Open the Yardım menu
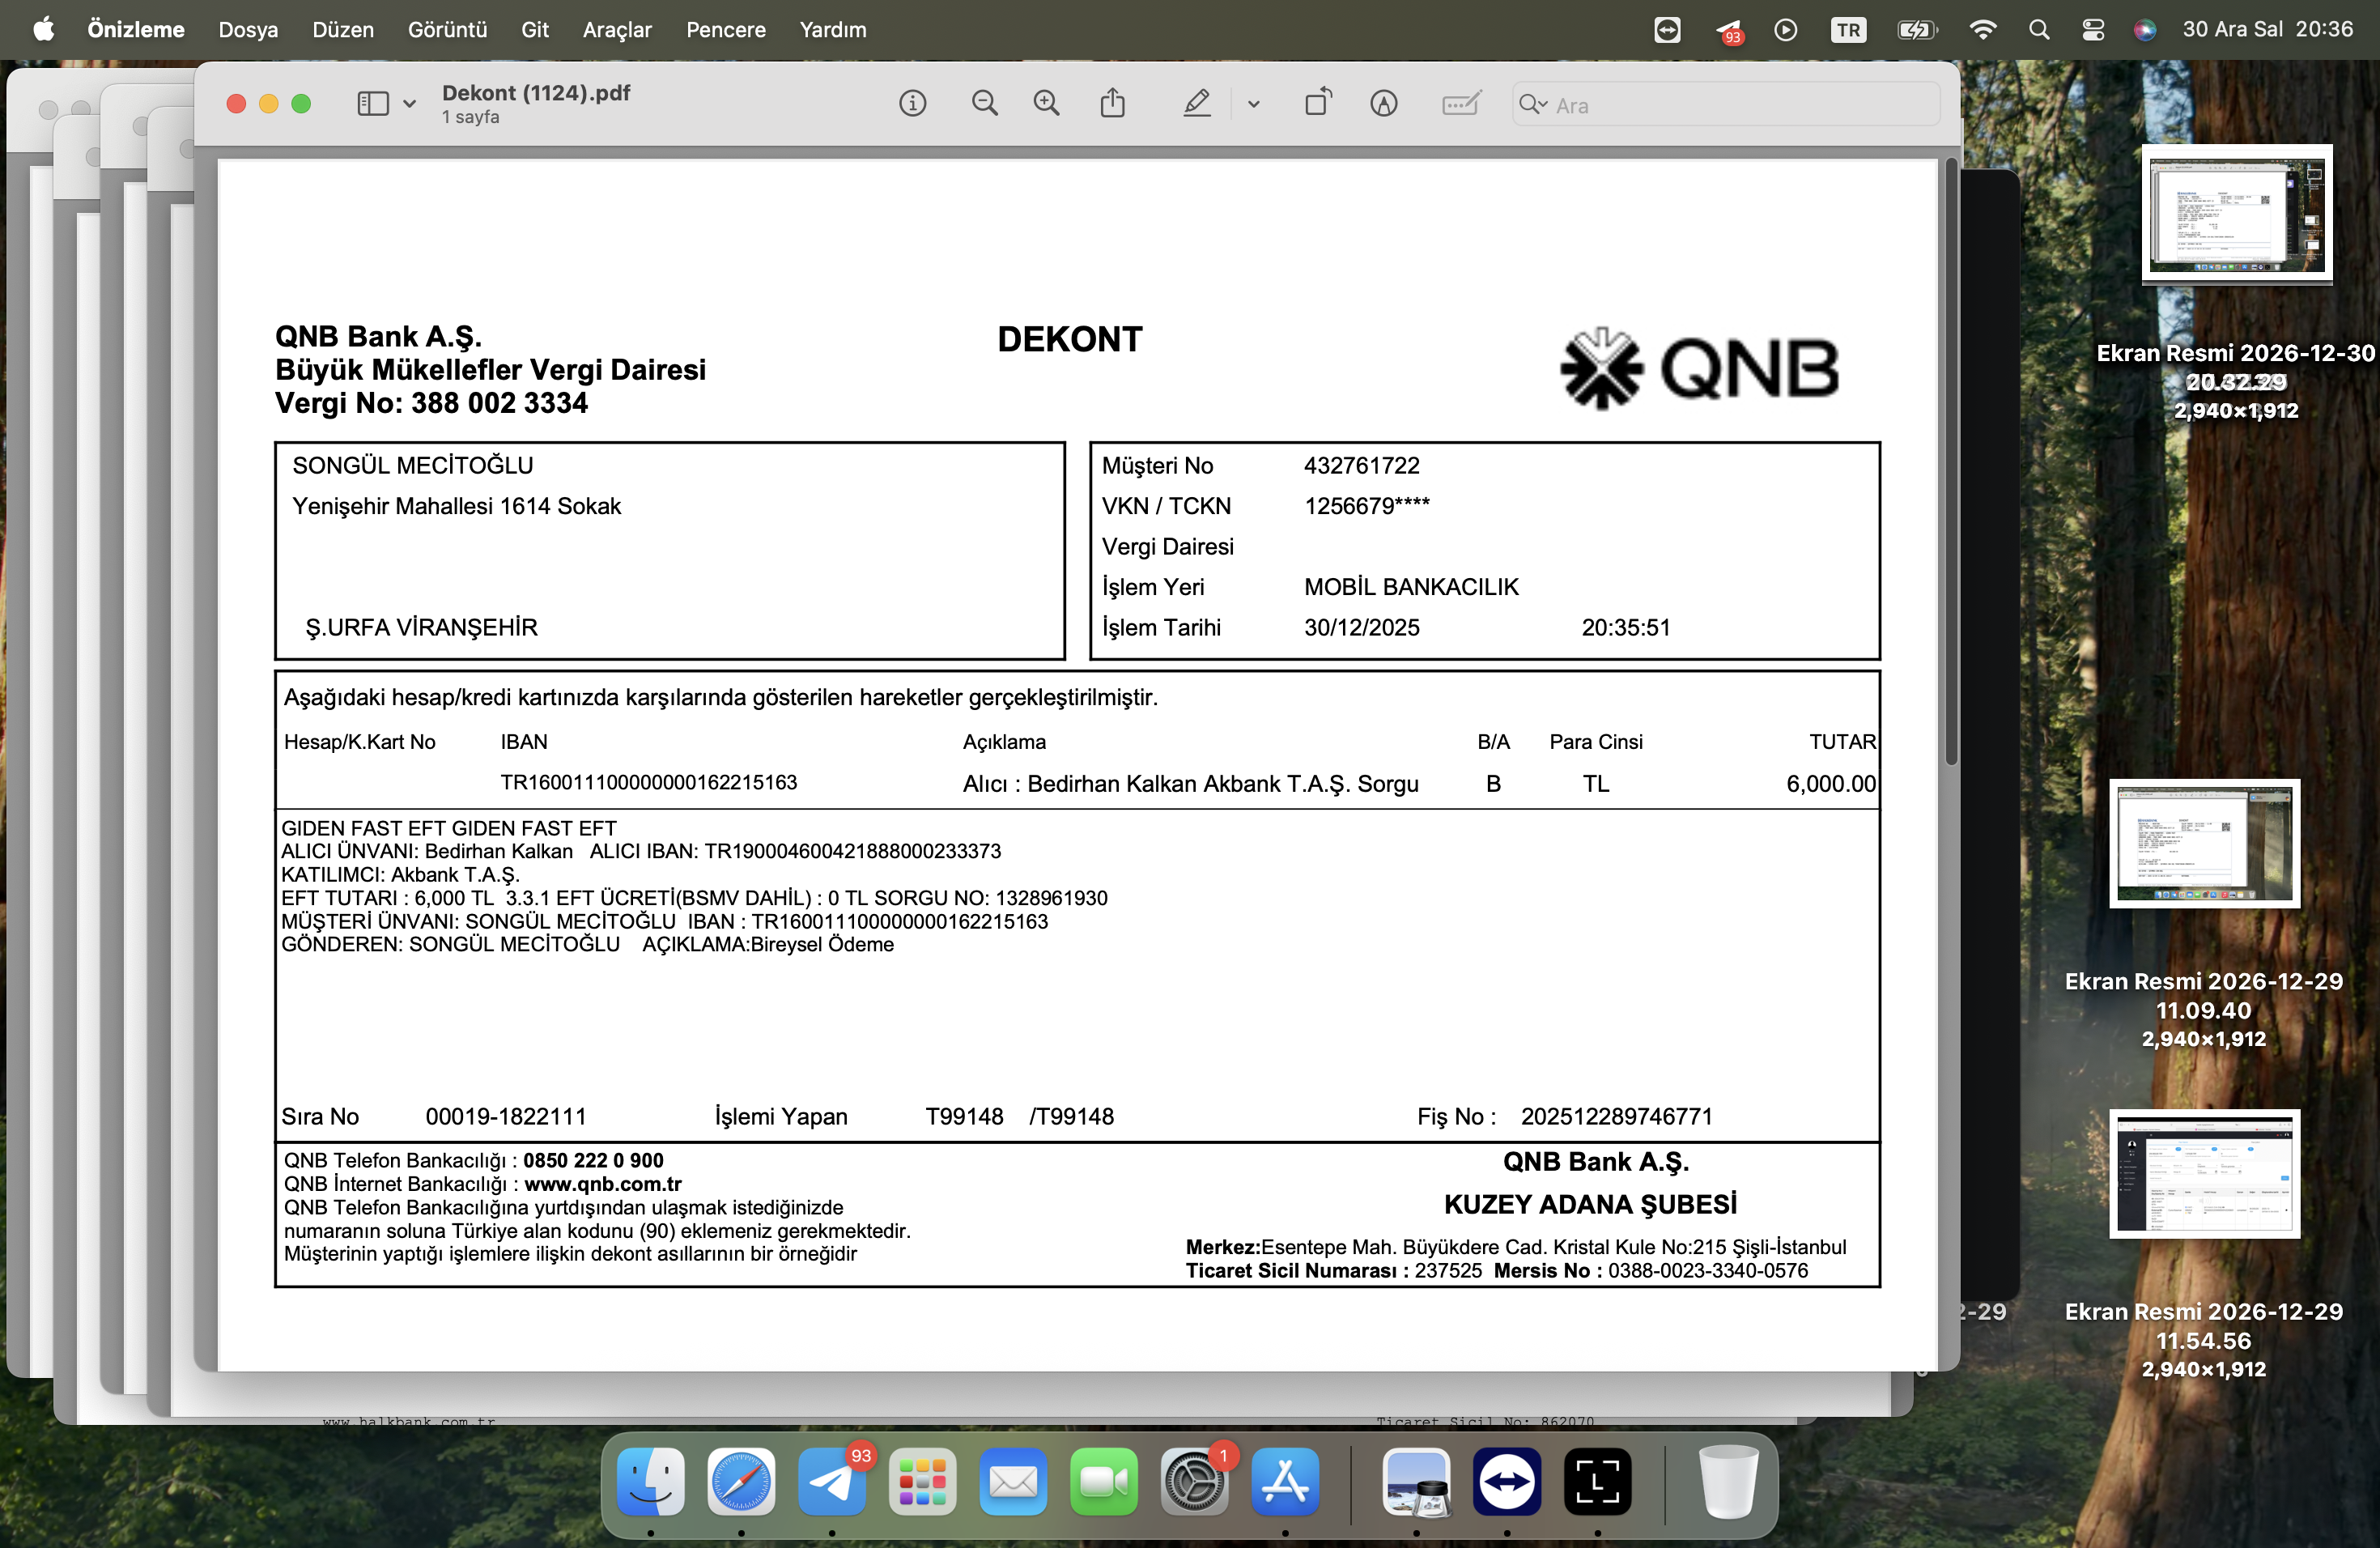 coord(832,29)
